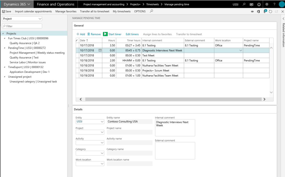Select My timesheets in the action bar
The height and width of the screenshot is (177, 285).
121,11
